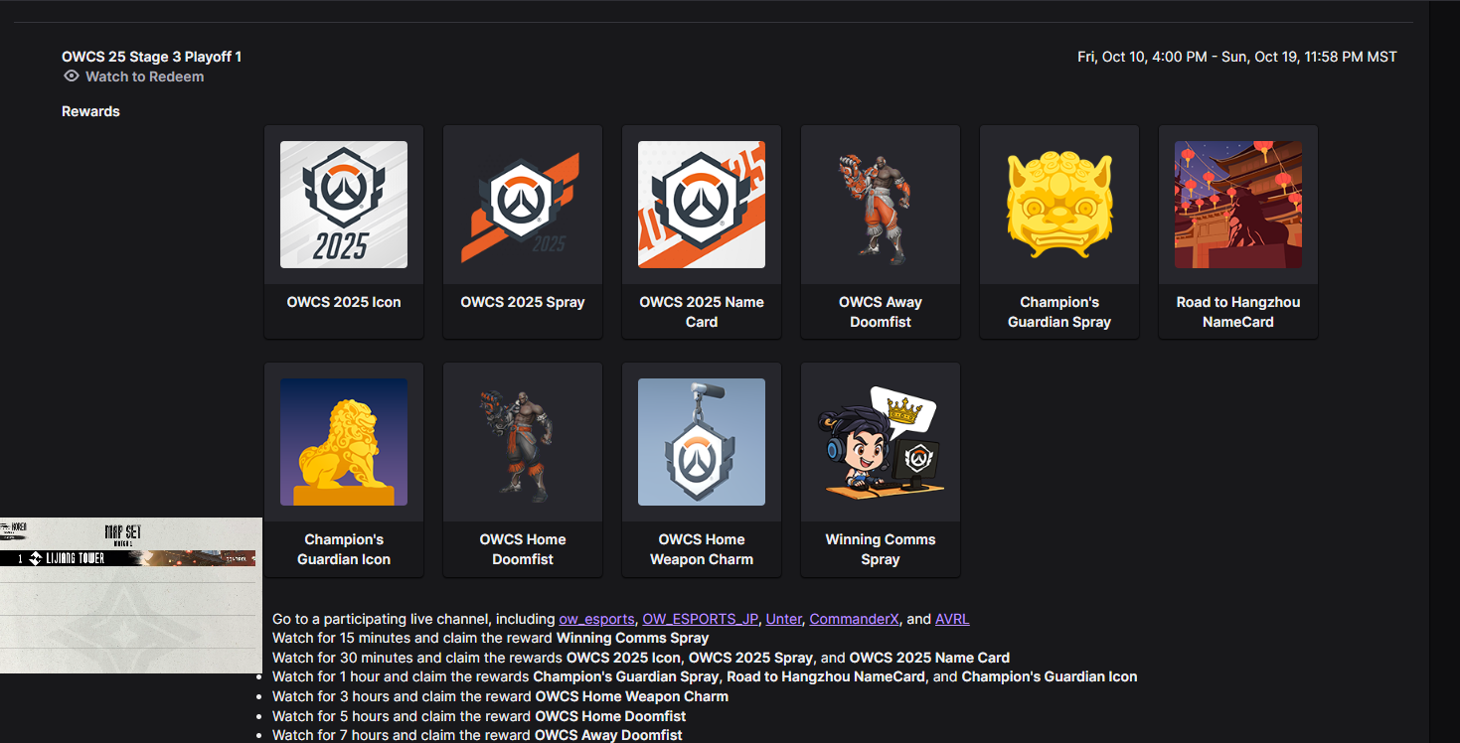Click the 'Road to Hangzhou NameCard' caption under its card image
Screen dimensions: 1460x743
point(1238,312)
